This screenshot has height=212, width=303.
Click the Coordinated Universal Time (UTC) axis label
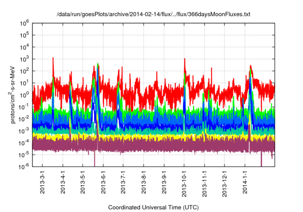click(x=153, y=207)
